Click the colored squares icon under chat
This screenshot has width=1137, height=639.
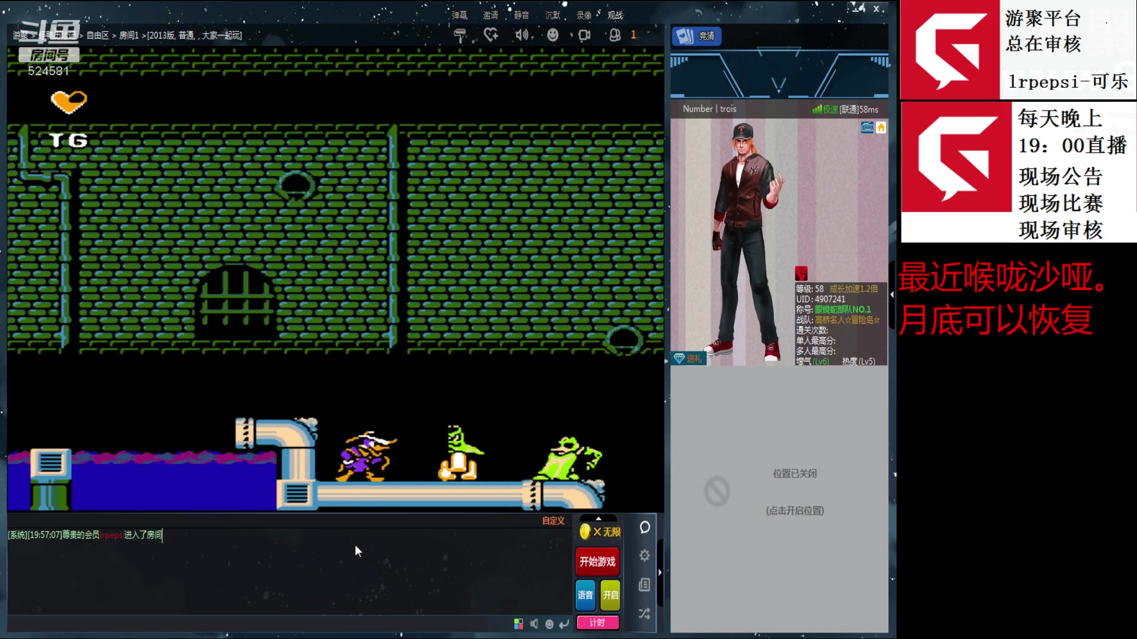[x=519, y=624]
